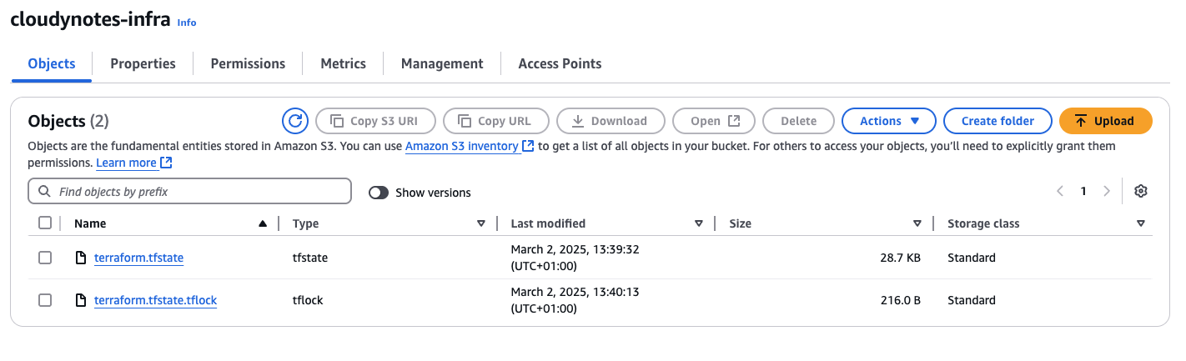
Task: Switch to the Permissions tab
Action: (248, 63)
